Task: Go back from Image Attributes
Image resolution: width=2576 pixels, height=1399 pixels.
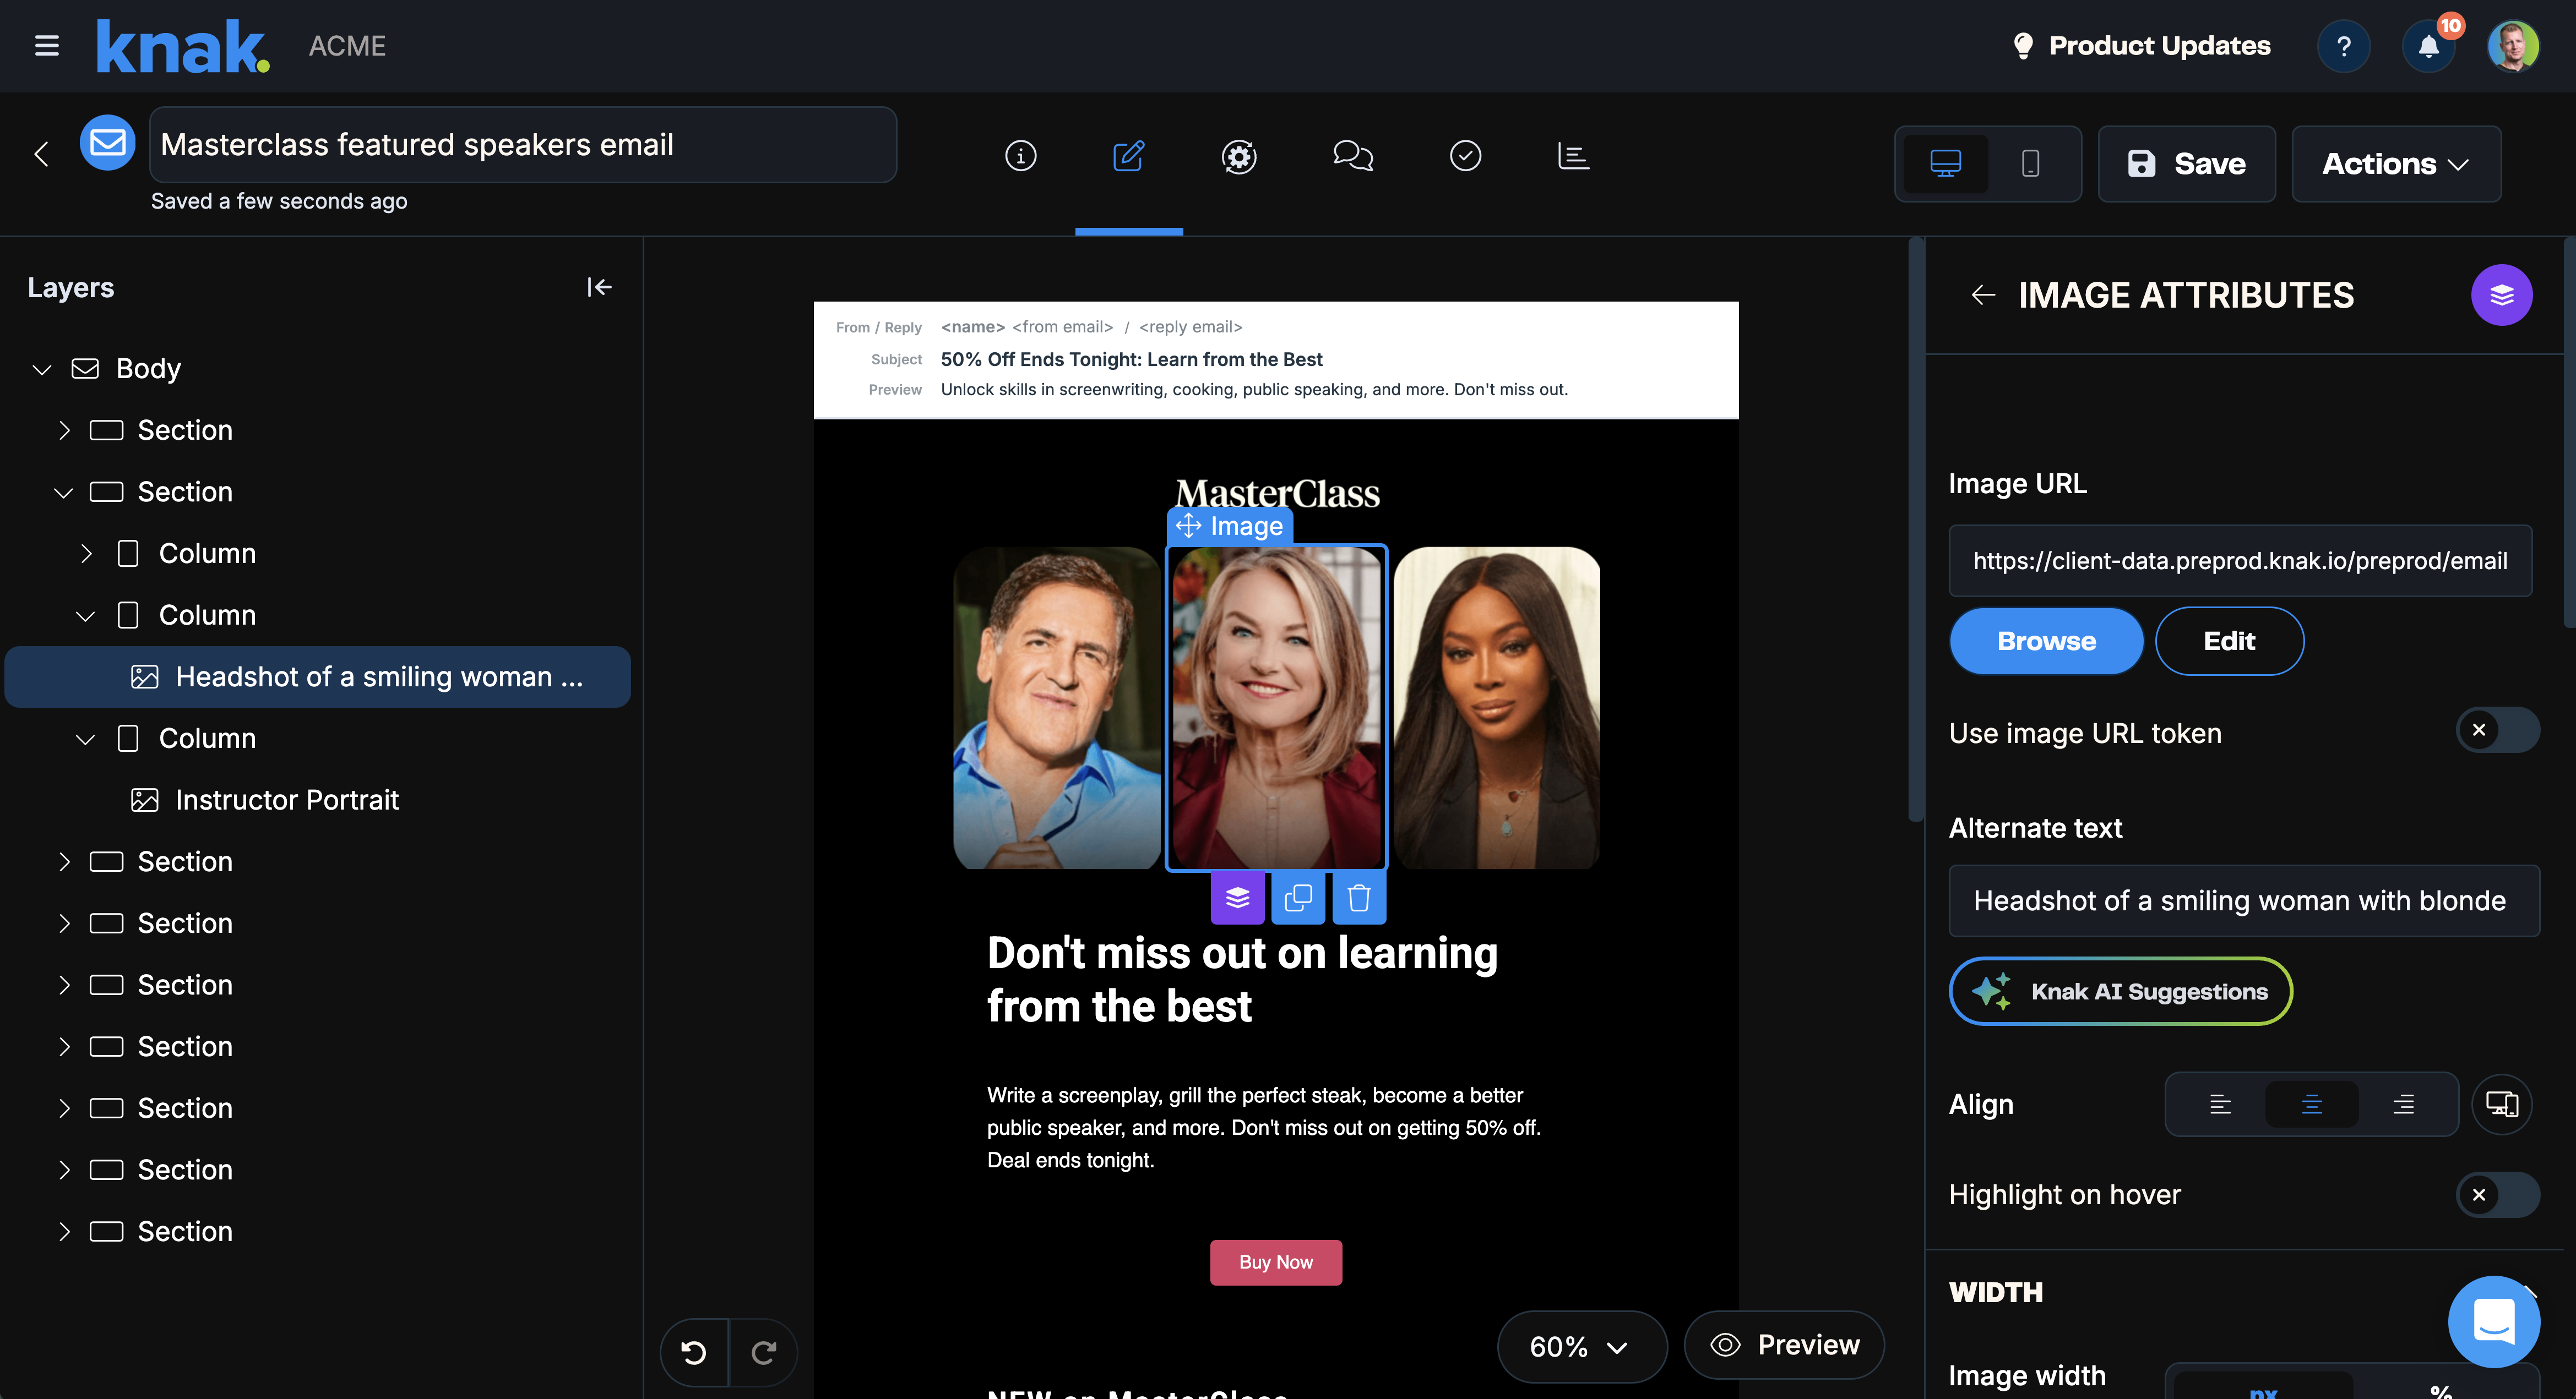Action: click(1983, 295)
